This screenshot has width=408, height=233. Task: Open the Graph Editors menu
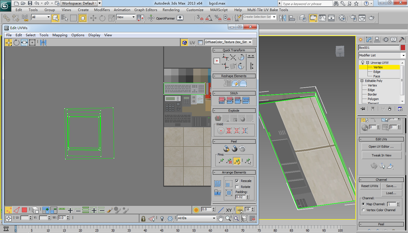coord(146,10)
